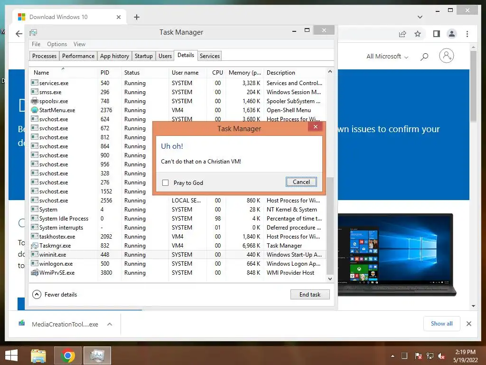Close the Download Windows 10 tab
The image size is (486, 365).
coord(118,17)
